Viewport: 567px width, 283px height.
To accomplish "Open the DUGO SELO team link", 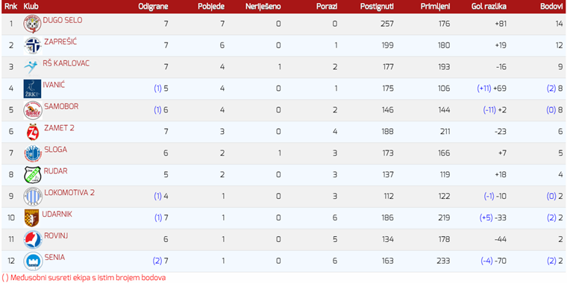I will pyautogui.click(x=63, y=20).
